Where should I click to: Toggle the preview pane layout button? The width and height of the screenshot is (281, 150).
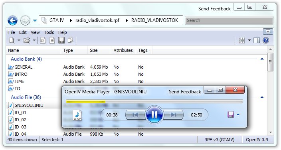[256, 41]
